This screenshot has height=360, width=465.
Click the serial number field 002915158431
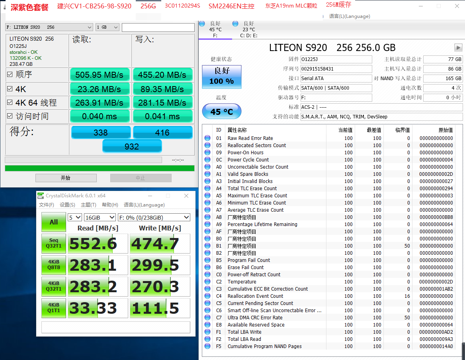(x=336, y=69)
